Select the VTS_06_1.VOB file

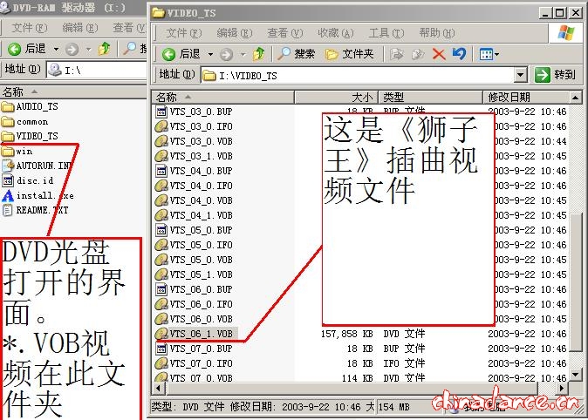point(201,334)
